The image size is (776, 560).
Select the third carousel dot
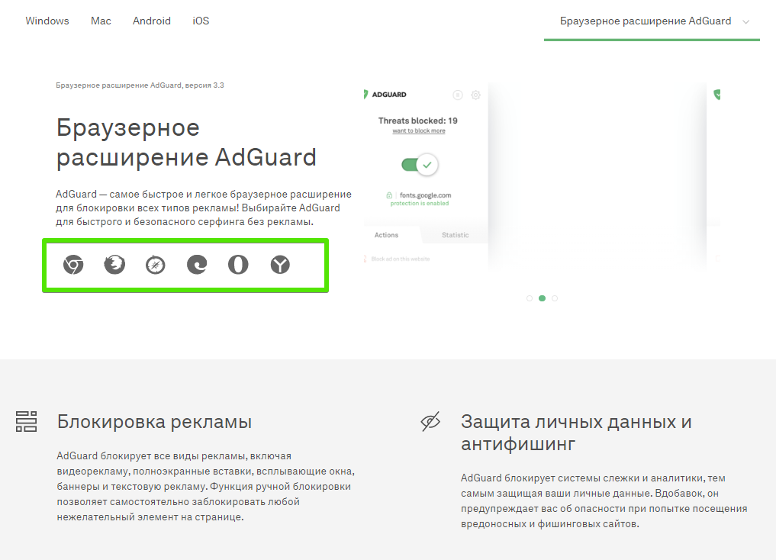[x=555, y=298]
